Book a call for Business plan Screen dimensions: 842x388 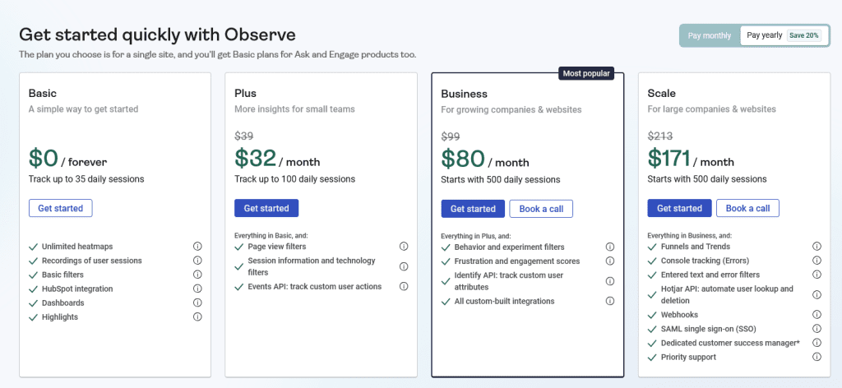[x=541, y=209]
